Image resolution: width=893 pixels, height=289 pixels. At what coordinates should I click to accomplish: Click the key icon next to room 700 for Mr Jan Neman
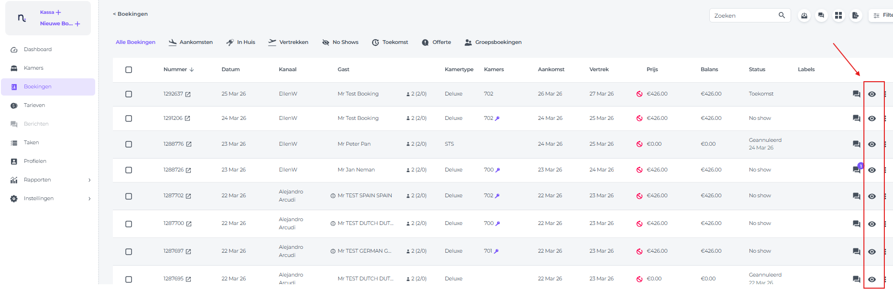(x=498, y=170)
